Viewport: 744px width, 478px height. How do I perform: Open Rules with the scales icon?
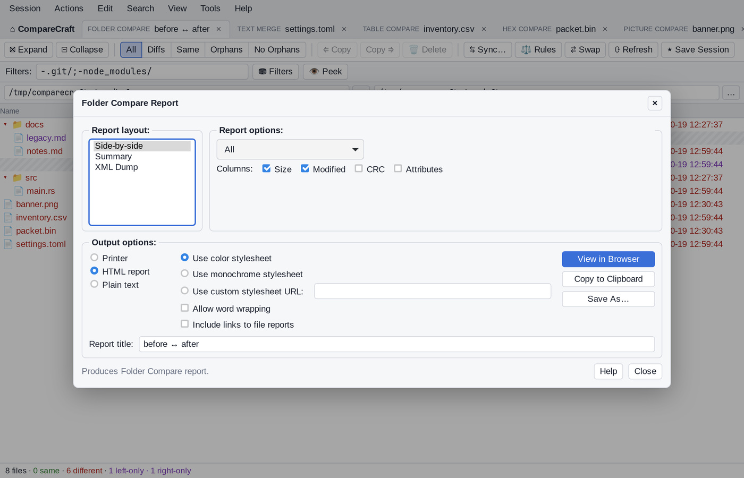point(538,49)
